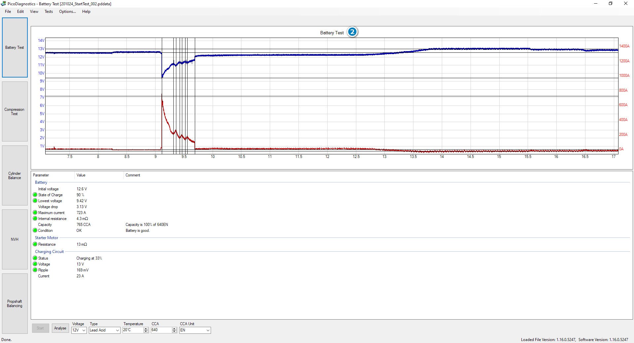
Task: Click the green indicator beside Condition
Action: click(35, 230)
